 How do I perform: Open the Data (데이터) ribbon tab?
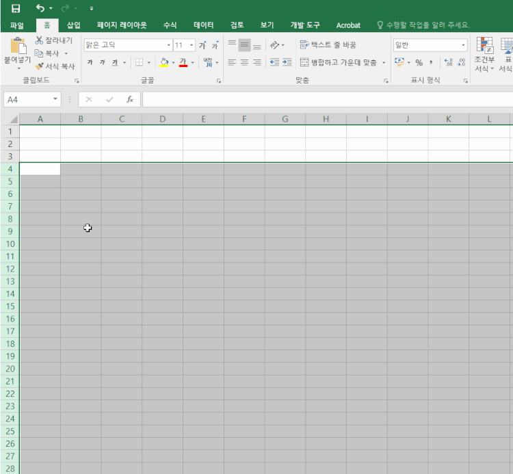[x=203, y=25]
